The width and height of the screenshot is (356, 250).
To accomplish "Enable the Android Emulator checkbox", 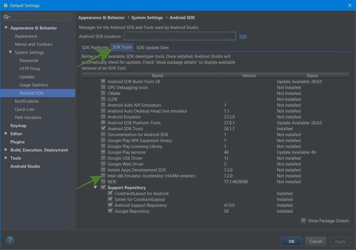I will (103, 117).
